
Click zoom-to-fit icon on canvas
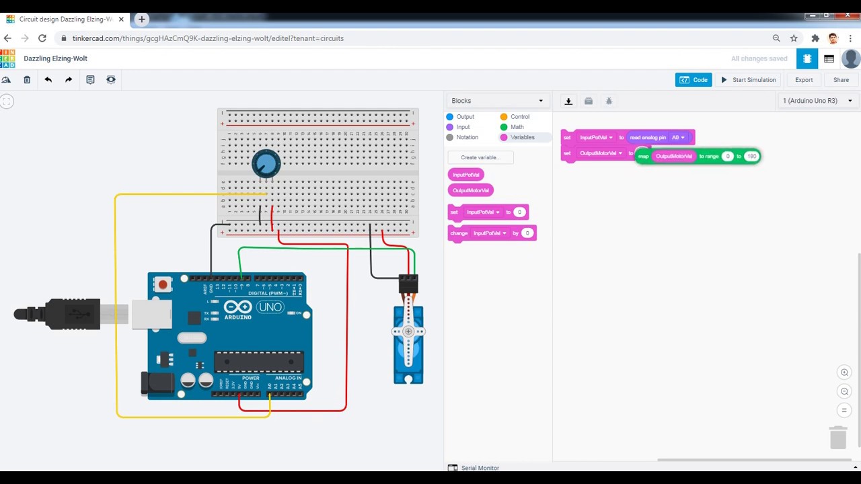7,102
